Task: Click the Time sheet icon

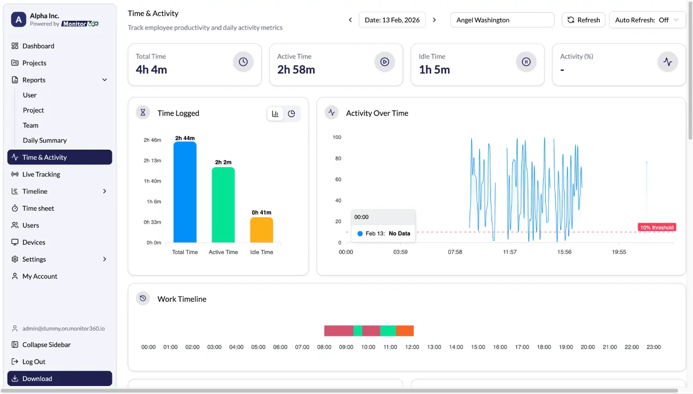Action: (15, 208)
